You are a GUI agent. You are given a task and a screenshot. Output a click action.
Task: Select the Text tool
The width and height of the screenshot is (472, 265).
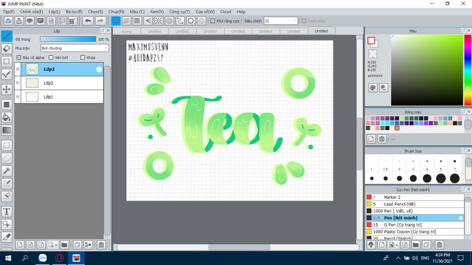(6, 212)
